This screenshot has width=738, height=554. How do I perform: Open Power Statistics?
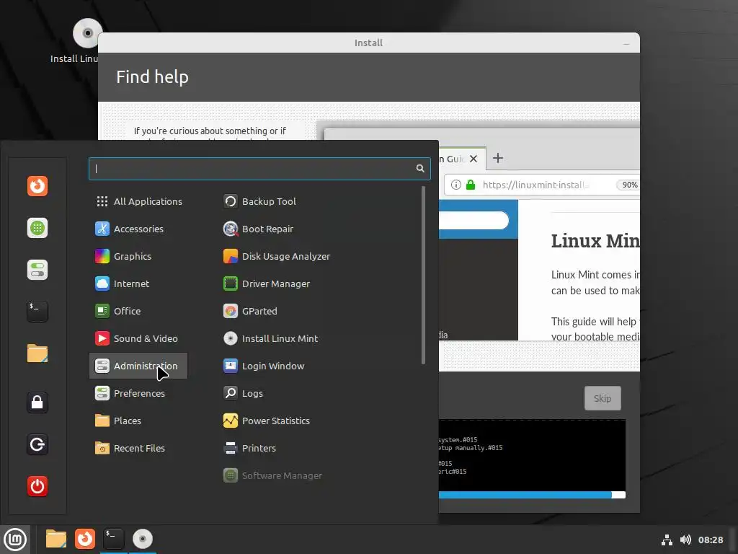[267, 421]
